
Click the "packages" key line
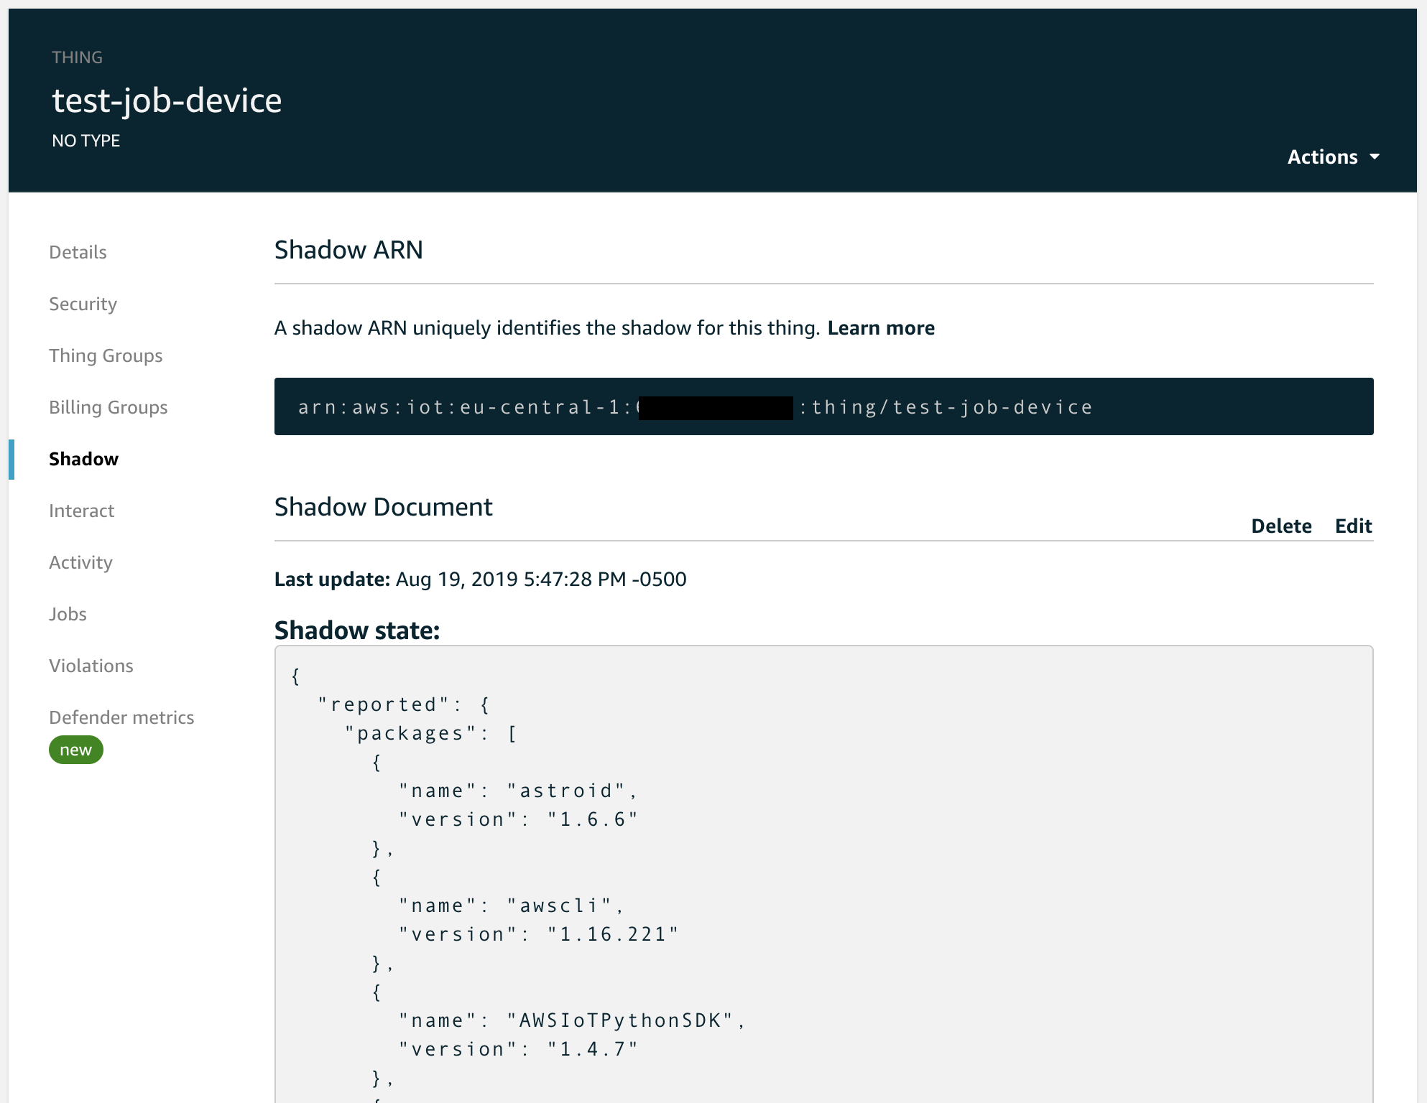click(430, 733)
